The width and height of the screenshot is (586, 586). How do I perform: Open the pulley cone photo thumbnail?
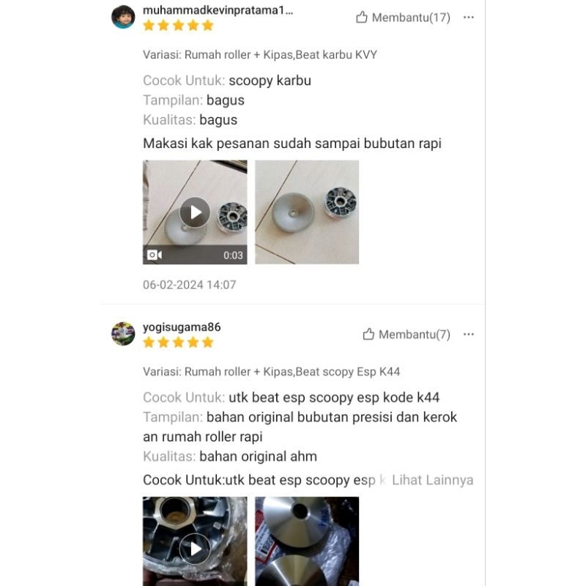point(307,541)
